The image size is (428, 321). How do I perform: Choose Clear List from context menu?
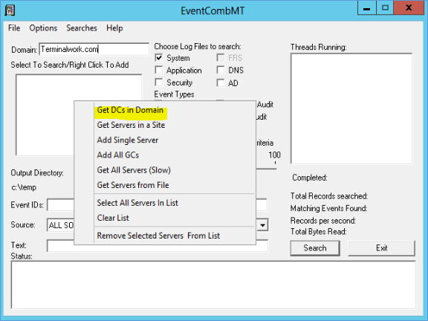coord(113,218)
